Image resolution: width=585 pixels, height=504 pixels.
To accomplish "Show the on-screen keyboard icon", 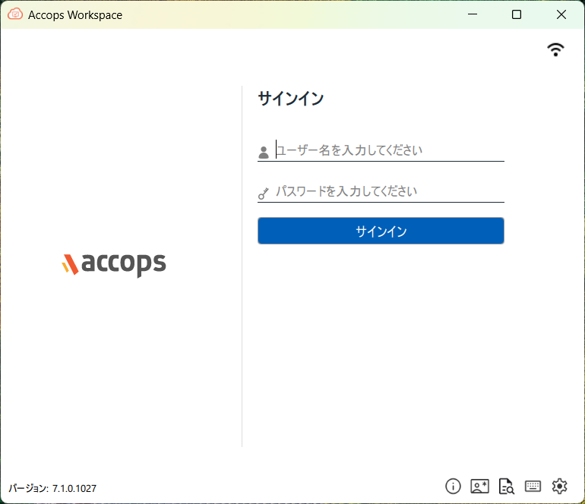I will coord(533,486).
